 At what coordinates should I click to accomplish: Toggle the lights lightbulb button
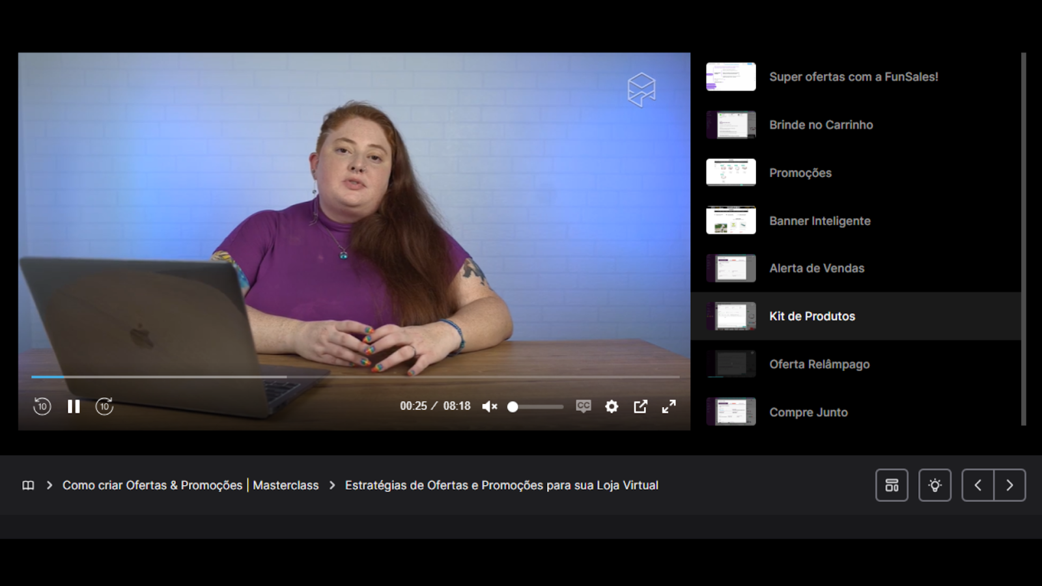[935, 485]
